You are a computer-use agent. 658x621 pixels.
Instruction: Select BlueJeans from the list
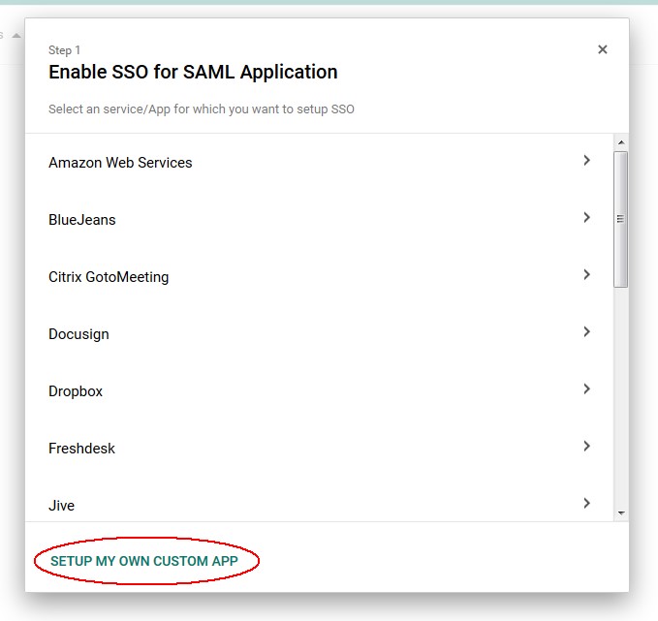click(81, 220)
